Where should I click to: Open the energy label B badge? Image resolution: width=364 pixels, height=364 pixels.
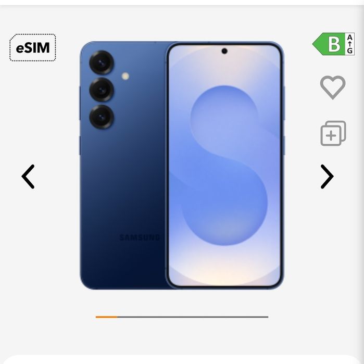click(329, 44)
